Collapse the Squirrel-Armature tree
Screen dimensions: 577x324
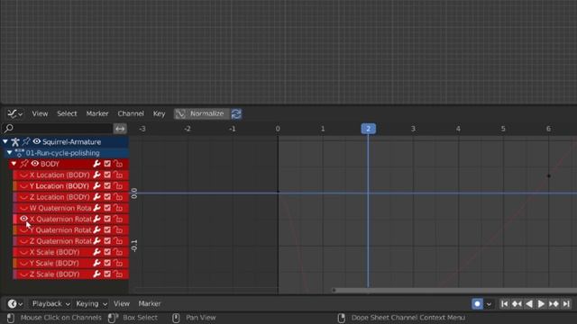tap(5, 141)
